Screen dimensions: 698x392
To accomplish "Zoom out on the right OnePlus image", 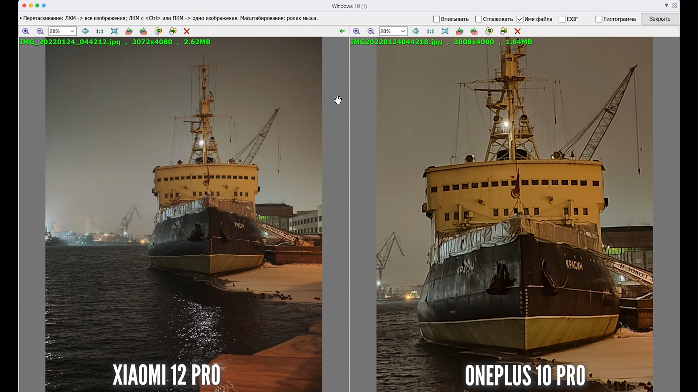I will tap(371, 31).
